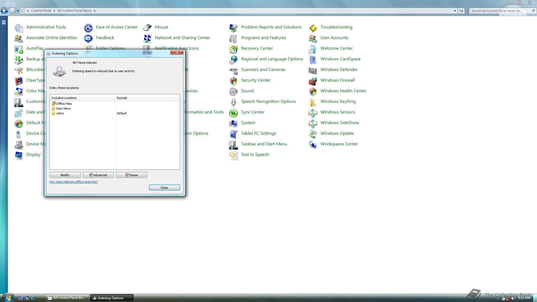
Task: Open Windows Health Center link
Action: pos(343,91)
